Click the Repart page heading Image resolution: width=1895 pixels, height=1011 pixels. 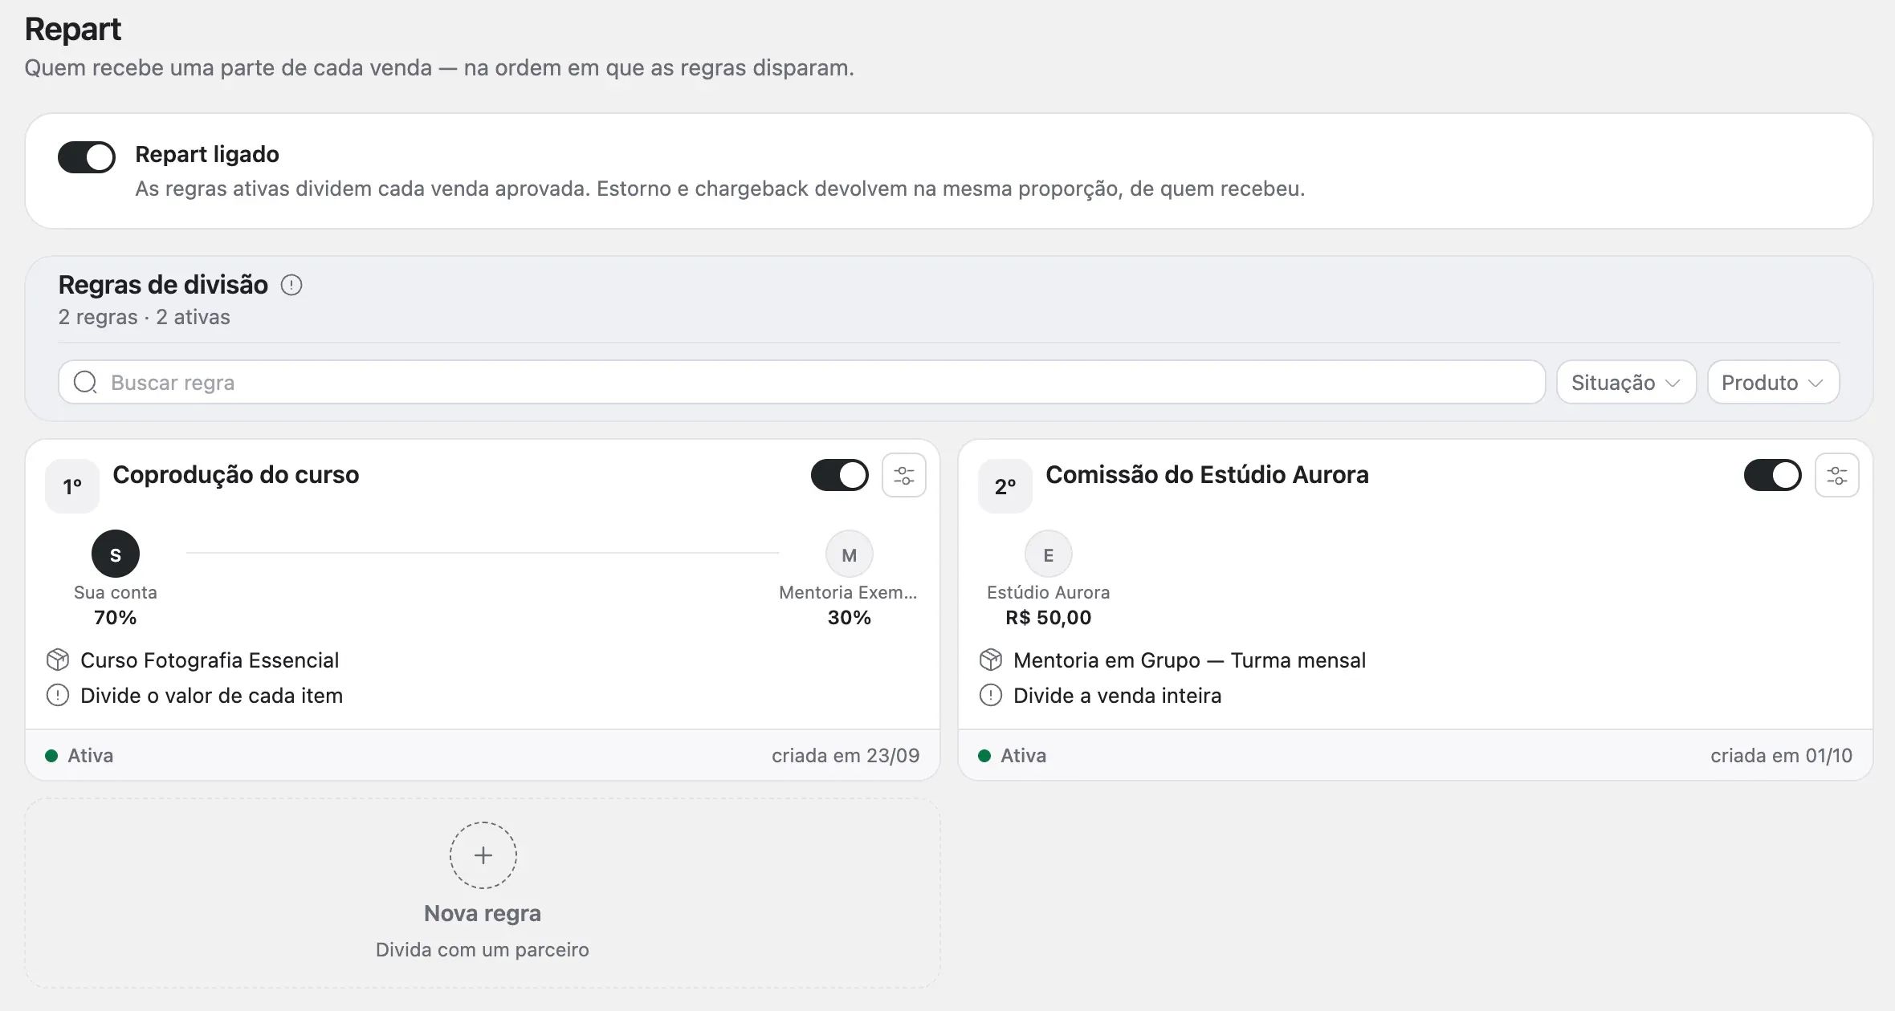[x=73, y=30]
